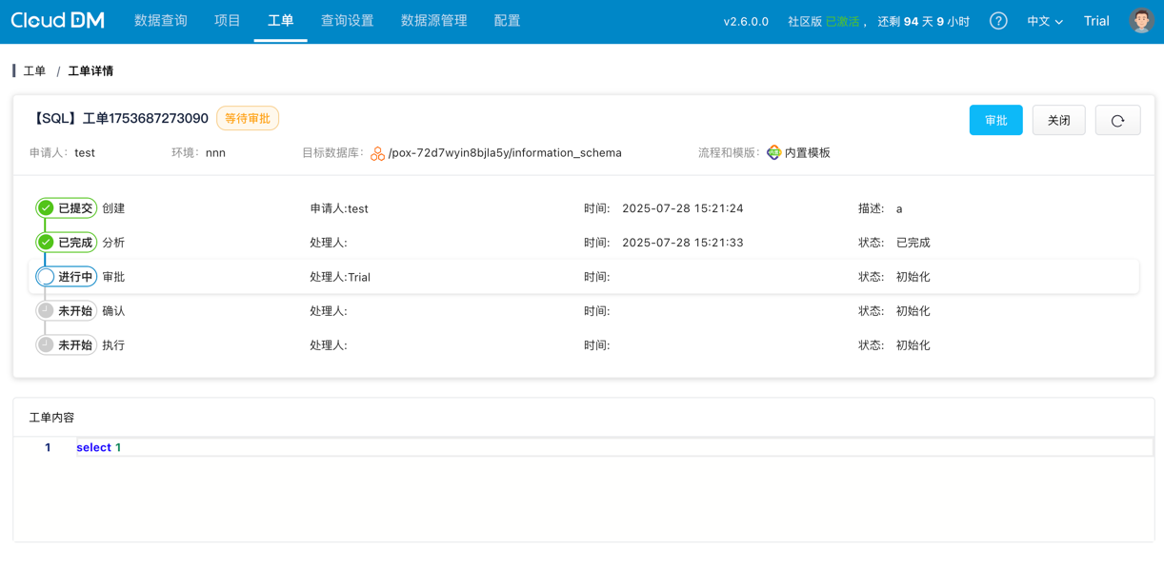Image resolution: width=1164 pixels, height=569 pixels.
Task: Click the green checkmark for 已提交 step
Action: pos(46,208)
